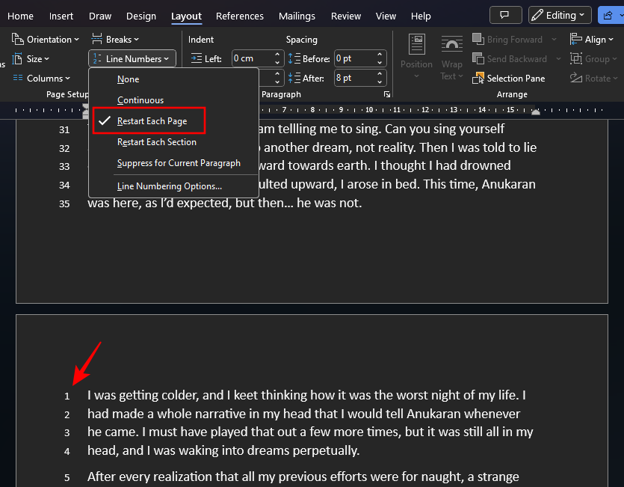The width and height of the screenshot is (624, 487).
Task: Open the Selection Pane
Action: [x=509, y=78]
